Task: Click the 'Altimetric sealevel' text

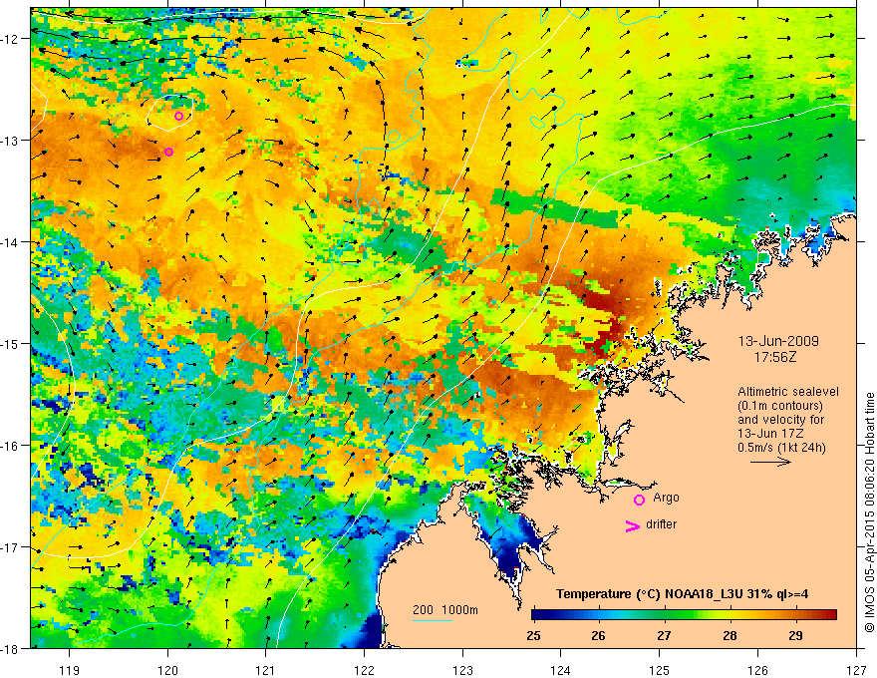Action: (788, 392)
